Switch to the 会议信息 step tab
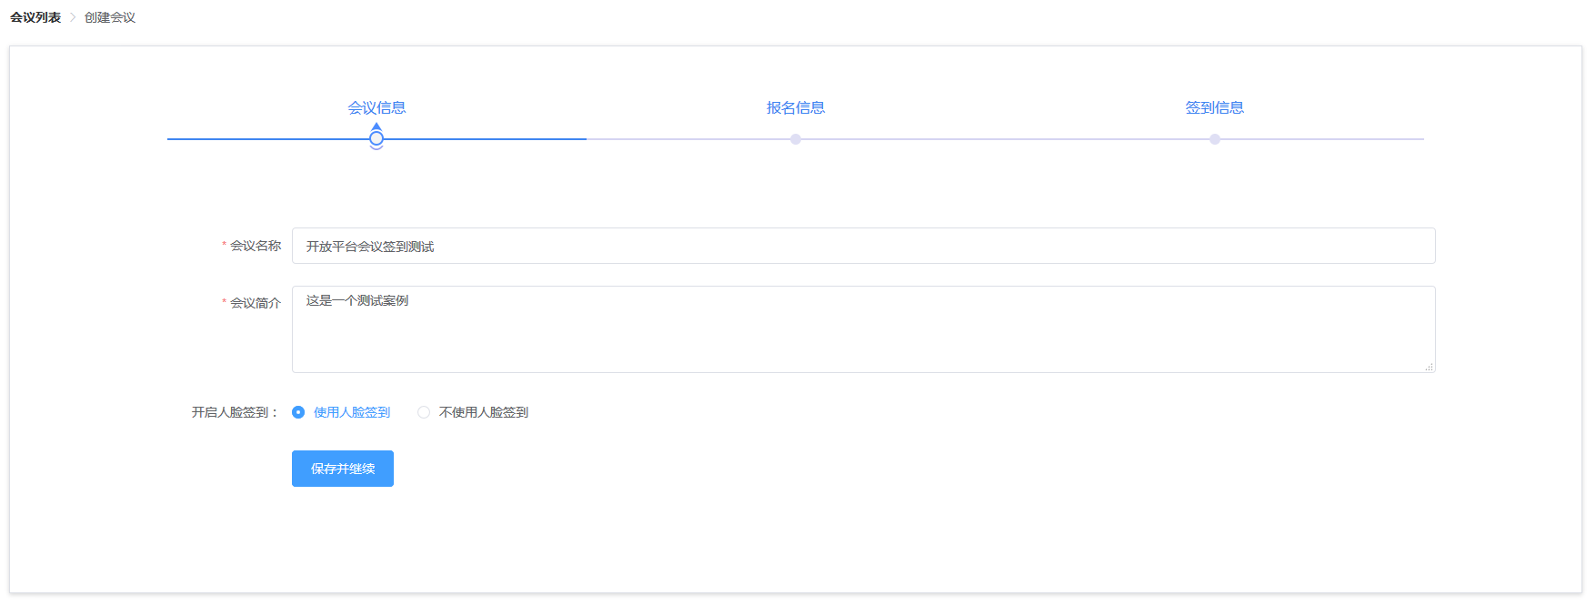Screen dimensions: 1596x606 coord(376,107)
